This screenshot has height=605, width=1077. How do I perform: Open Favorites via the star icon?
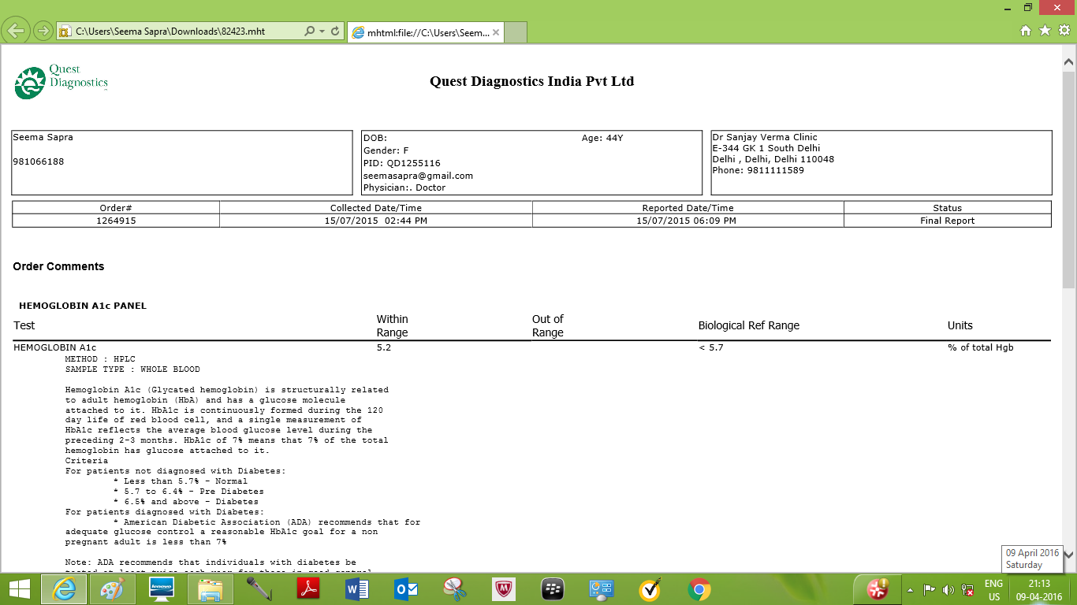pos(1045,30)
